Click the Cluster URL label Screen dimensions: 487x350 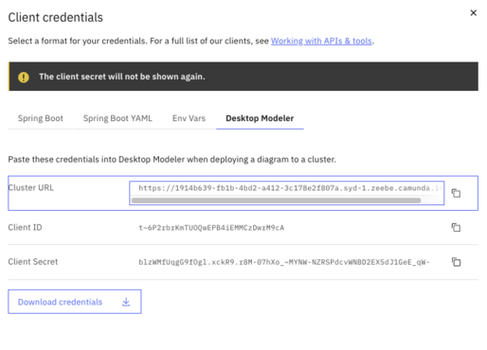point(31,188)
